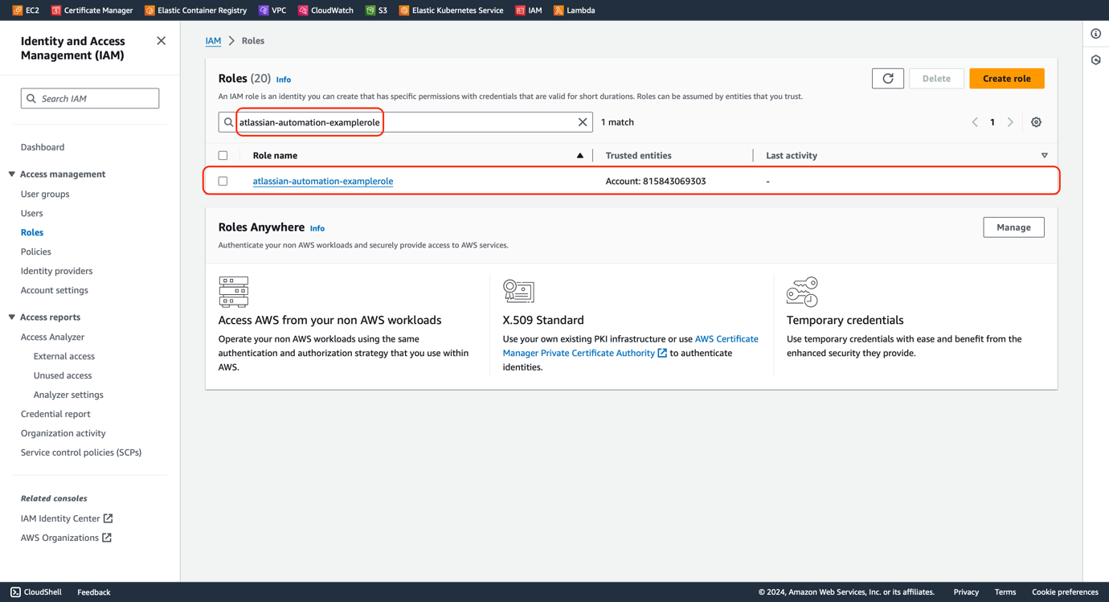Open Terms link in footer

coord(1005,592)
